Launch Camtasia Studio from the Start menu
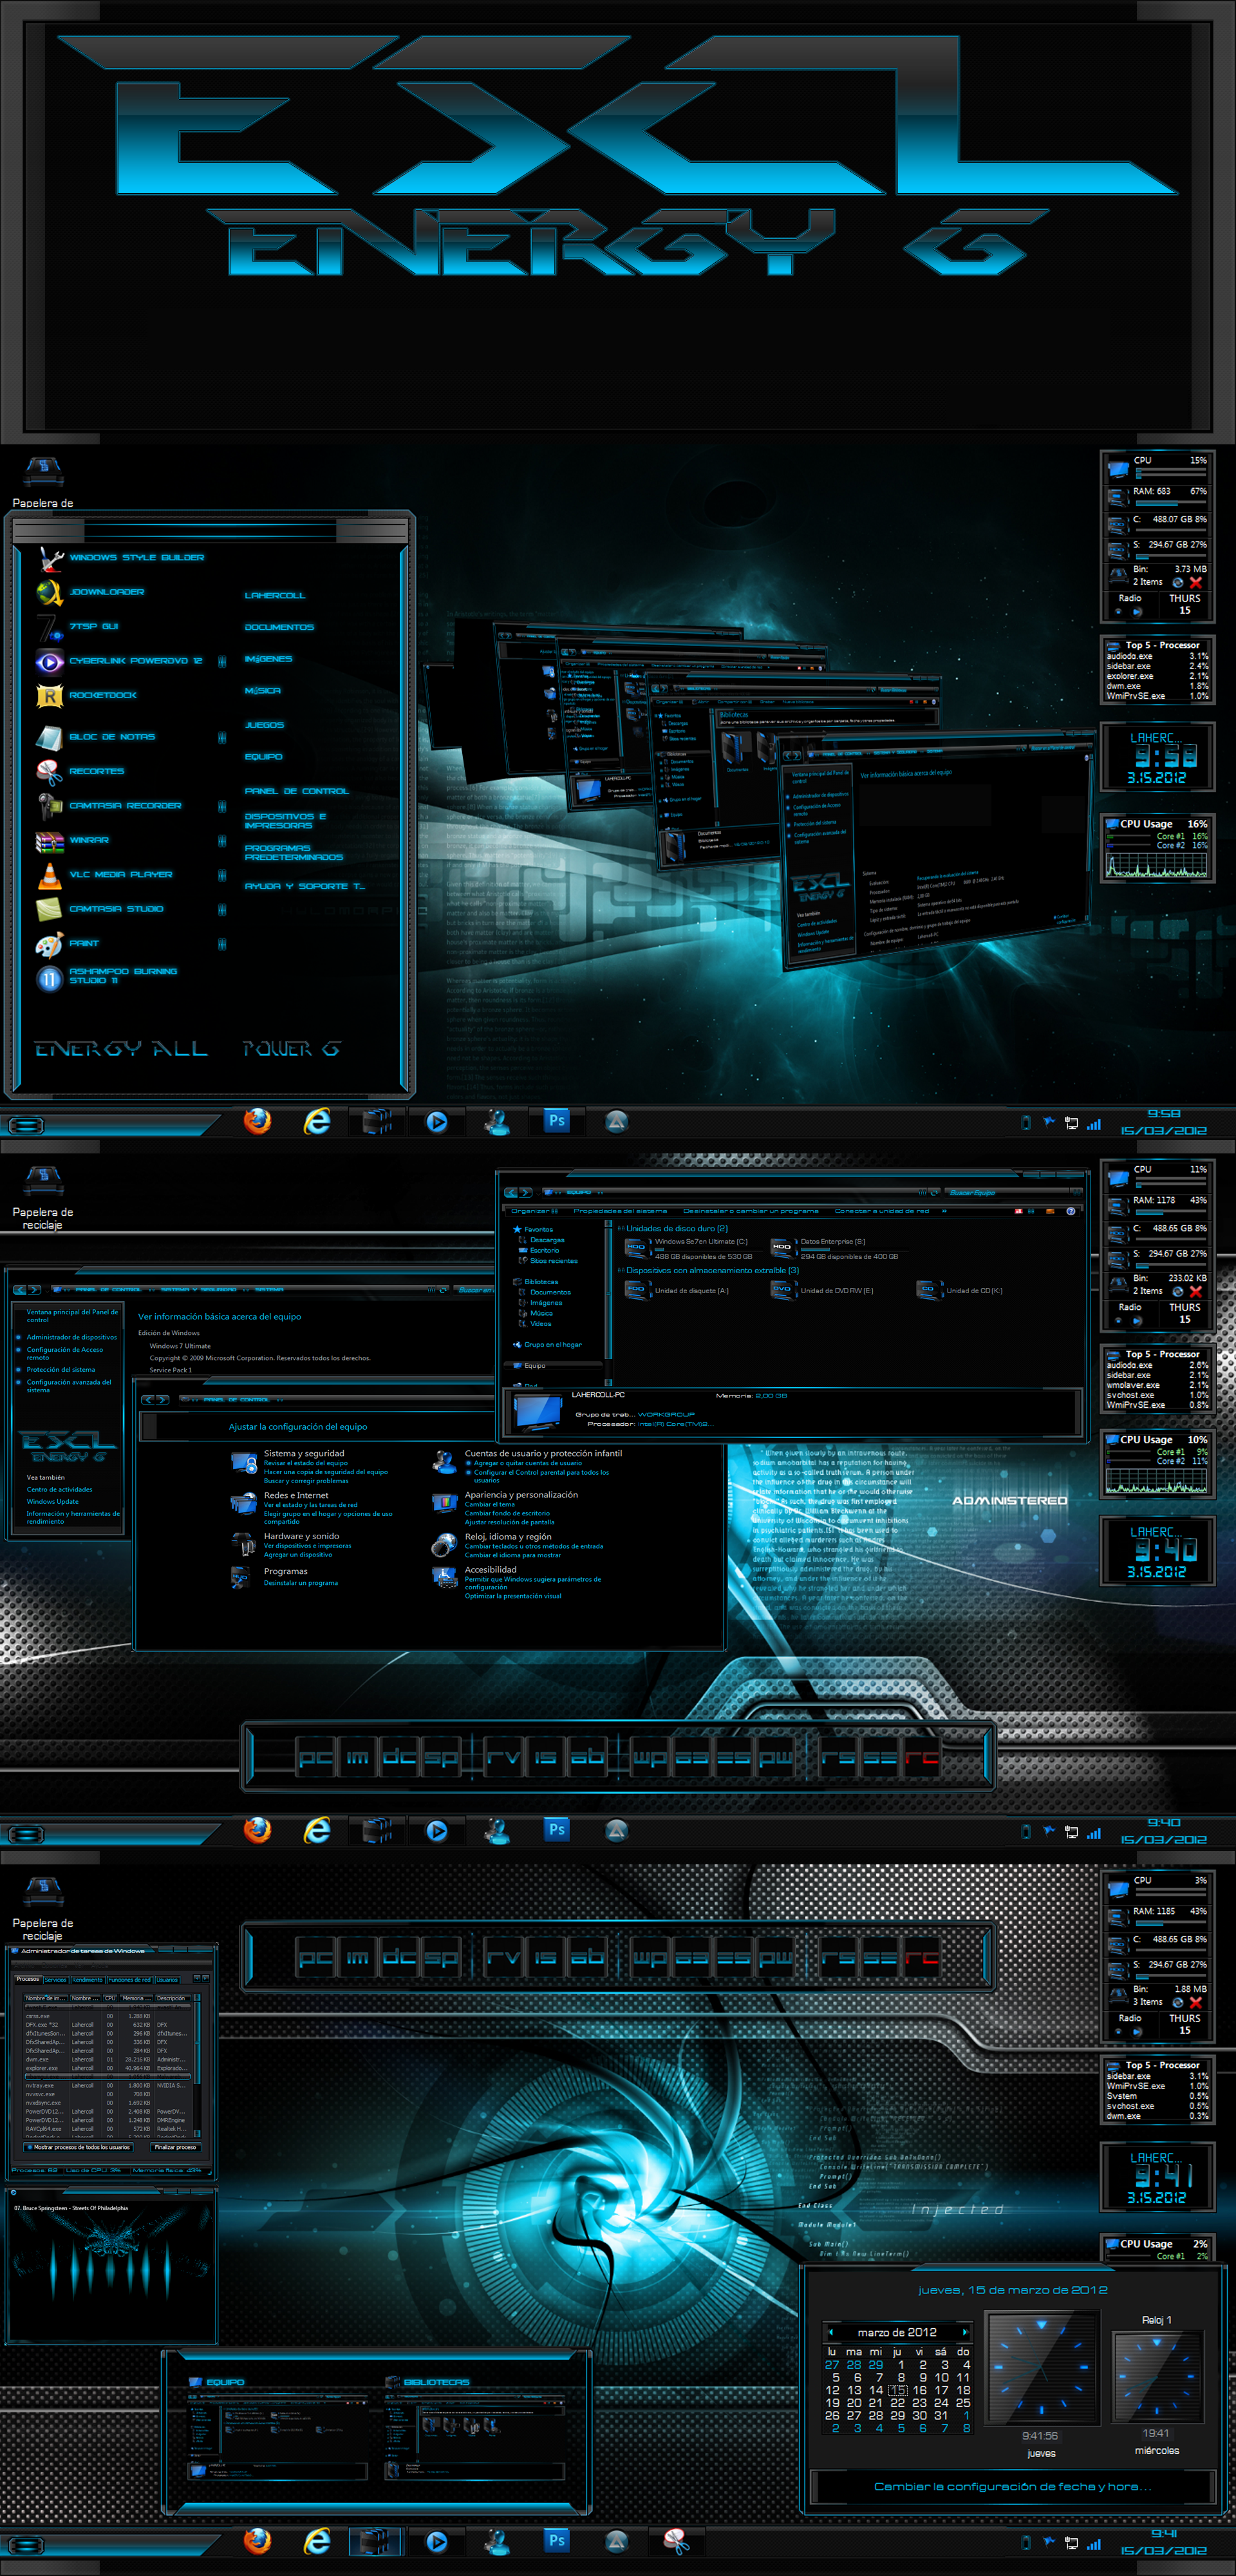The image size is (1236, 2576). click(100, 909)
